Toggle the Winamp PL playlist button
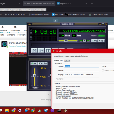This screenshot has height=114, width=114. pos(101,41)
